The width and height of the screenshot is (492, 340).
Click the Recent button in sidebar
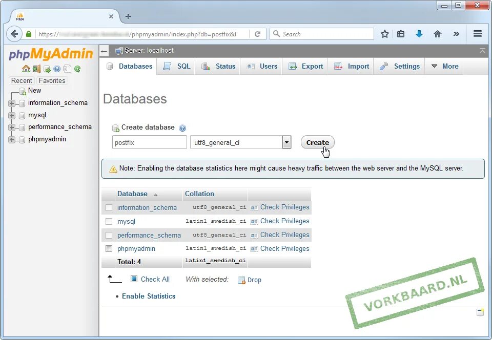(x=22, y=80)
